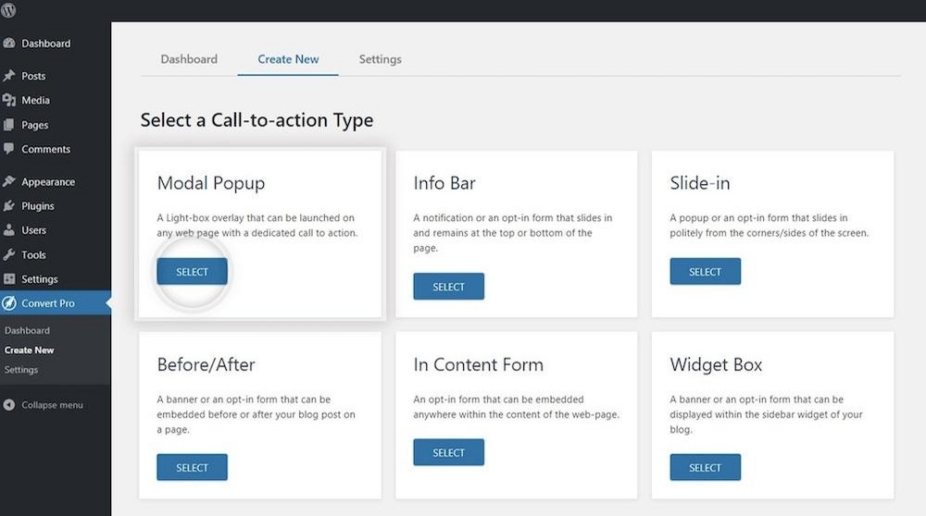Click the Users person icon
The image size is (926, 516).
[9, 230]
